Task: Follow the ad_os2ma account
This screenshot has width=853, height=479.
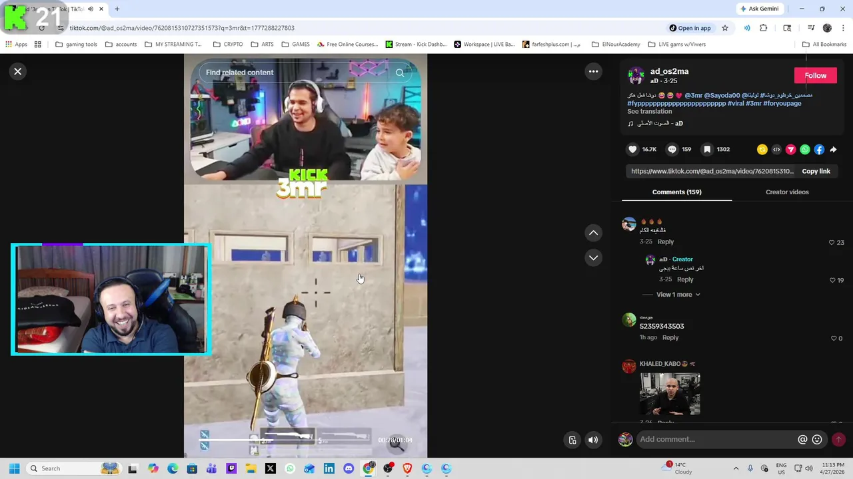Action: click(815, 75)
